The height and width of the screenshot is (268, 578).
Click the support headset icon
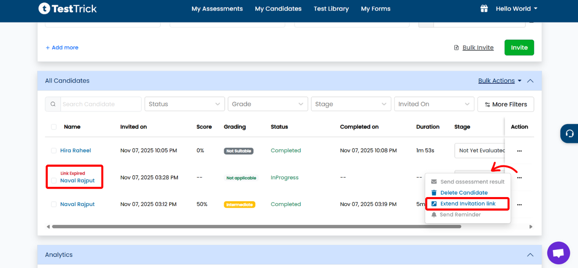(x=570, y=134)
